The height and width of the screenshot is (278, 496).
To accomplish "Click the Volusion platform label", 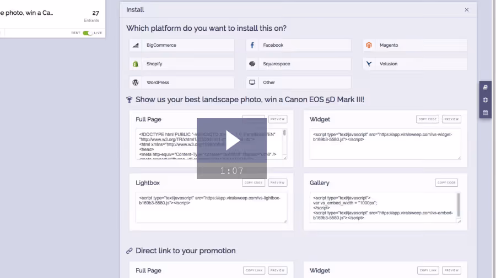I will coord(389,64).
